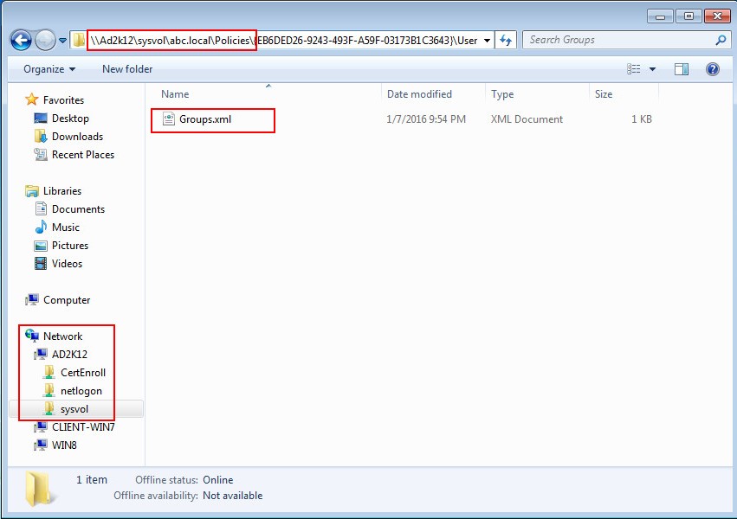Select the Groups.xml file
The width and height of the screenshot is (737, 519).
click(205, 119)
